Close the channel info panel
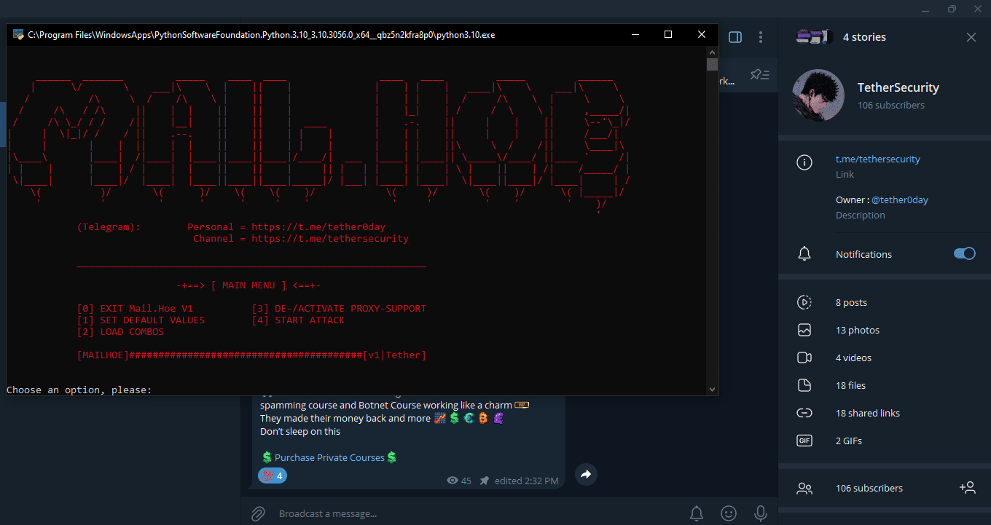991x525 pixels. [971, 37]
